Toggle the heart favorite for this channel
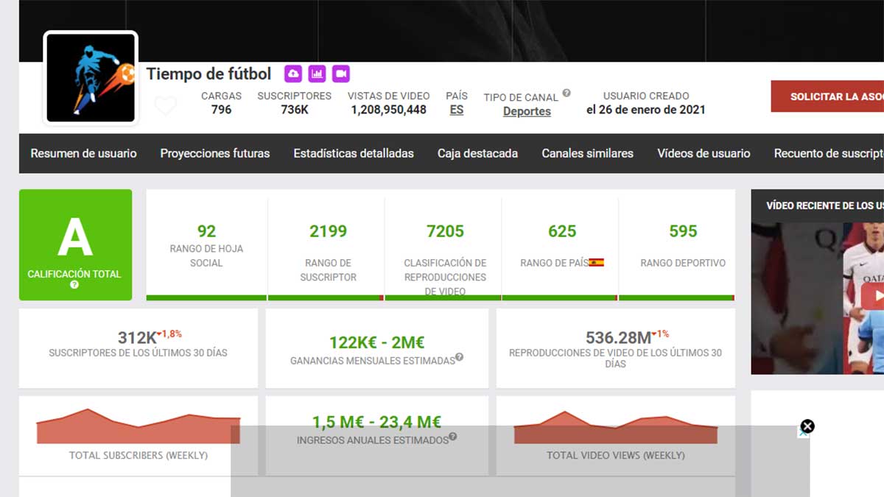The width and height of the screenshot is (884, 497). pos(166,107)
